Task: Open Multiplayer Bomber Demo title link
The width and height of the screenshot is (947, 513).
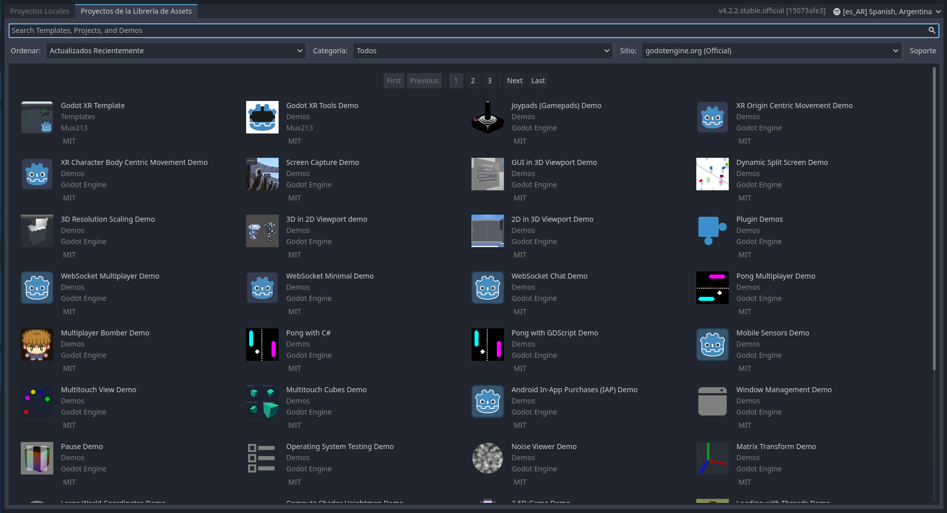Action: [x=105, y=333]
